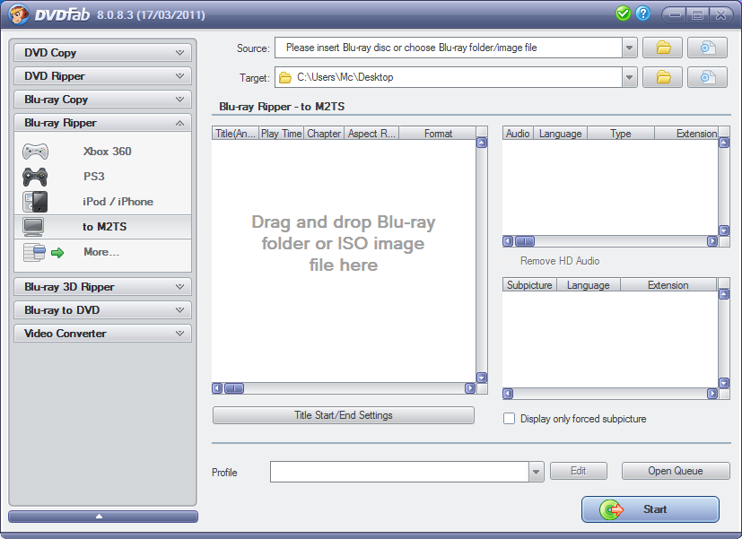This screenshot has width=742, height=539.
Task: Open the Target path dropdown arrow
Action: coord(629,77)
